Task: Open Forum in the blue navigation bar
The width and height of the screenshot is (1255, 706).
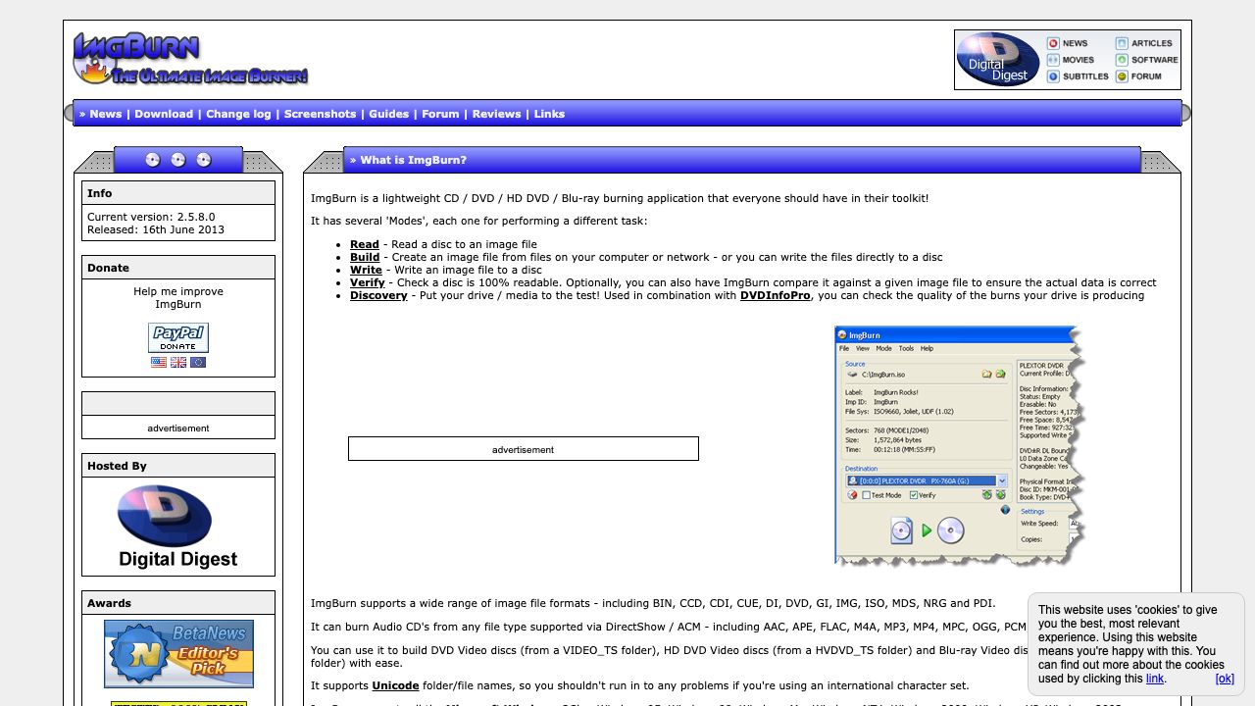Action: click(x=440, y=114)
